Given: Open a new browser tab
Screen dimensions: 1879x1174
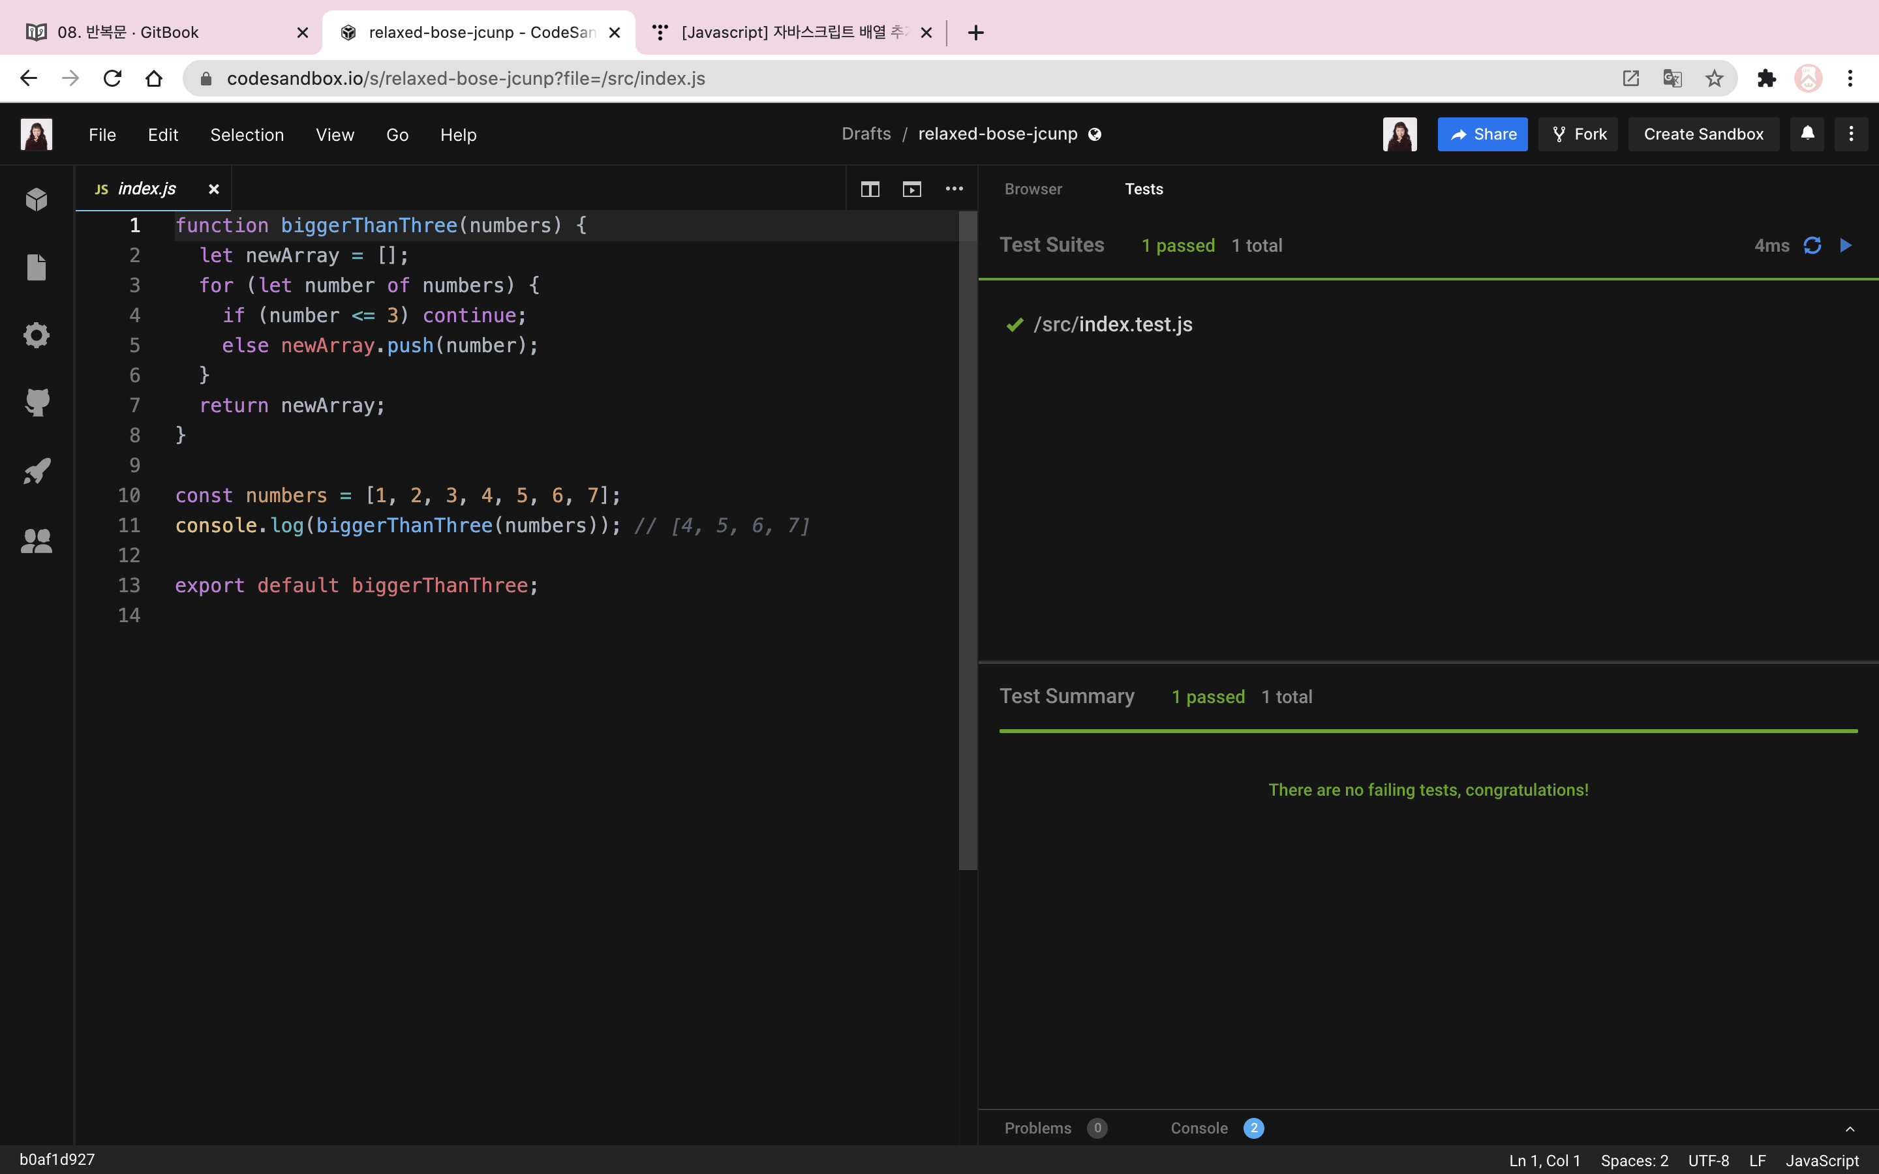Looking at the screenshot, I should [x=976, y=33].
